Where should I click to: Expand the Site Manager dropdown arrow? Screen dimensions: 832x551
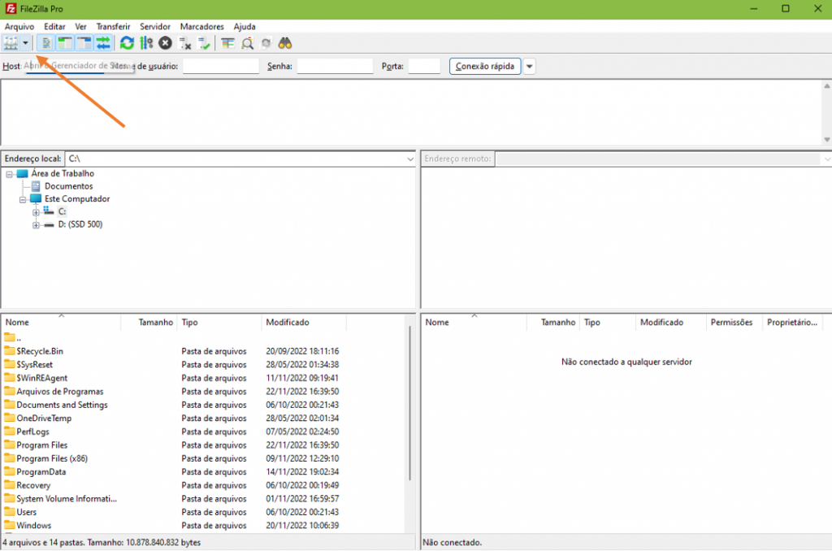click(25, 43)
